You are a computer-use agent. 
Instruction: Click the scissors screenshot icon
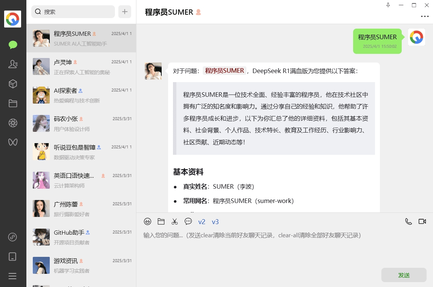(174, 221)
